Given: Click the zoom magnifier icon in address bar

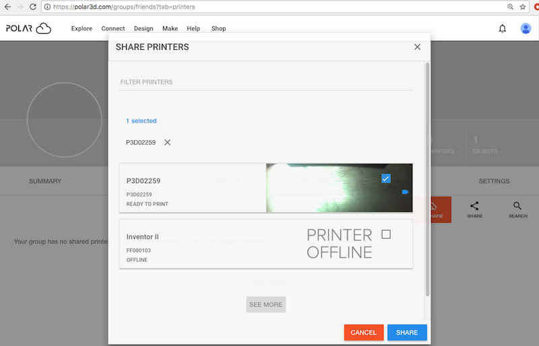Looking at the screenshot, I should pyautogui.click(x=511, y=7).
